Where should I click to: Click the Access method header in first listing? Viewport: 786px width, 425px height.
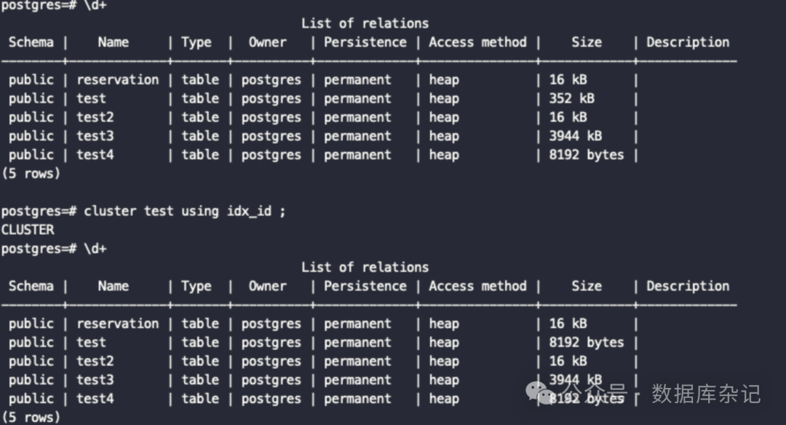[477, 42]
